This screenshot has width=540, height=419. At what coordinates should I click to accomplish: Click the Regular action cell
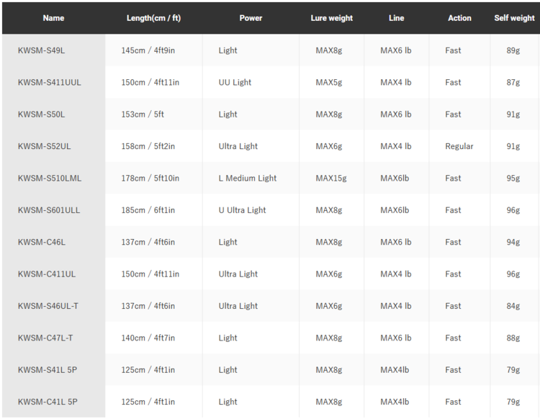459,146
